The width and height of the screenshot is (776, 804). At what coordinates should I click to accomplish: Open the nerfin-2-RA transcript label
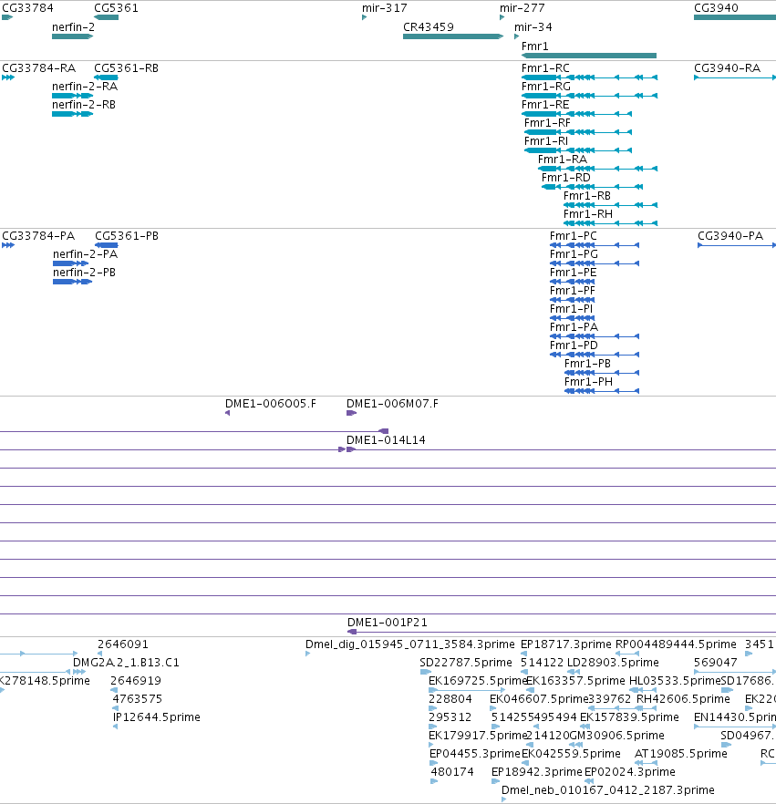[x=85, y=86]
